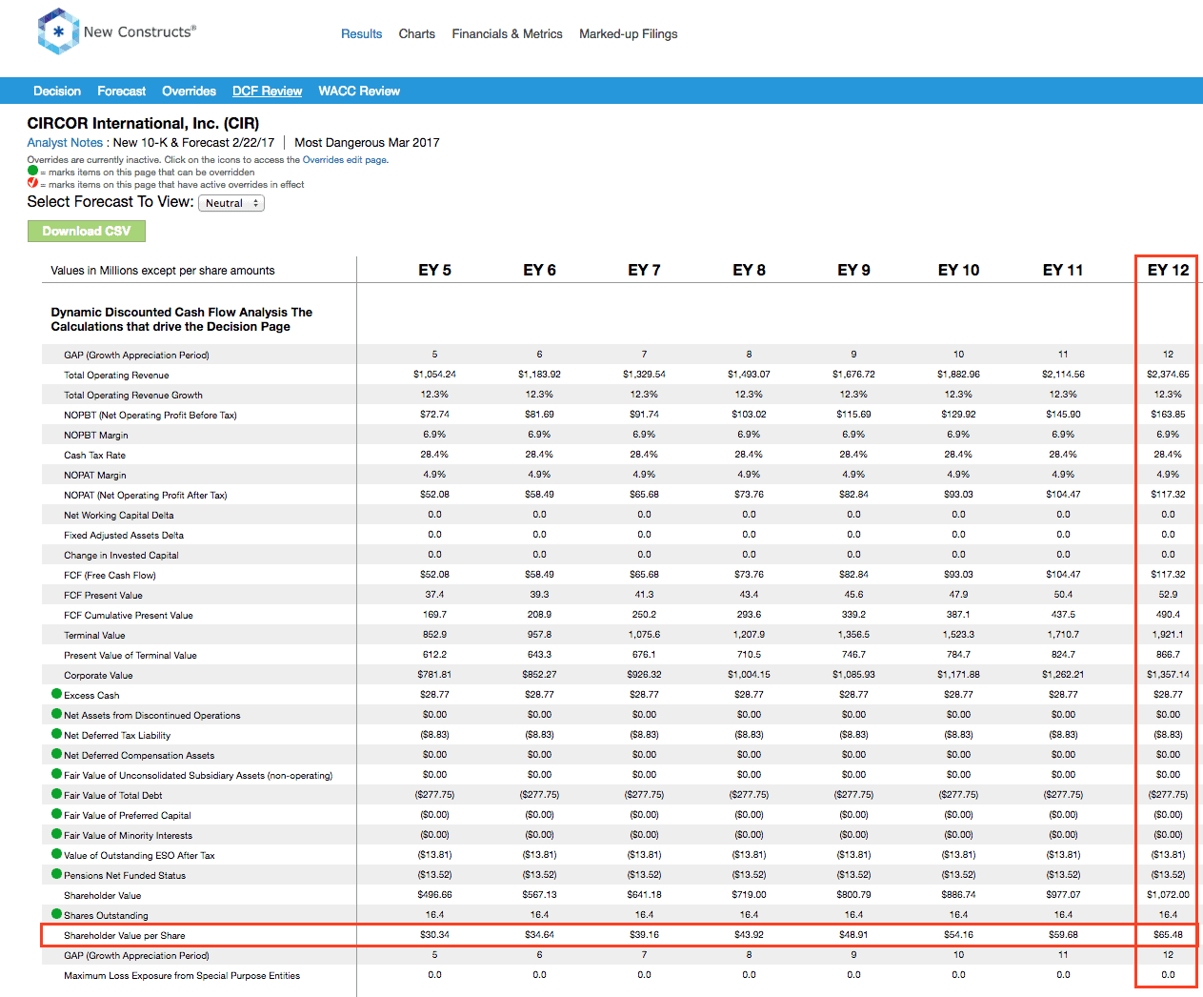
Task: Click the $1,054.24 revenue value under EY 5
Action: [435, 374]
